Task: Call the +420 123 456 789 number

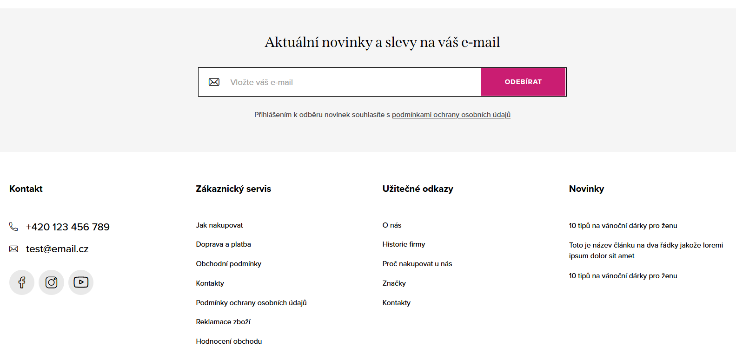Action: 68,227
